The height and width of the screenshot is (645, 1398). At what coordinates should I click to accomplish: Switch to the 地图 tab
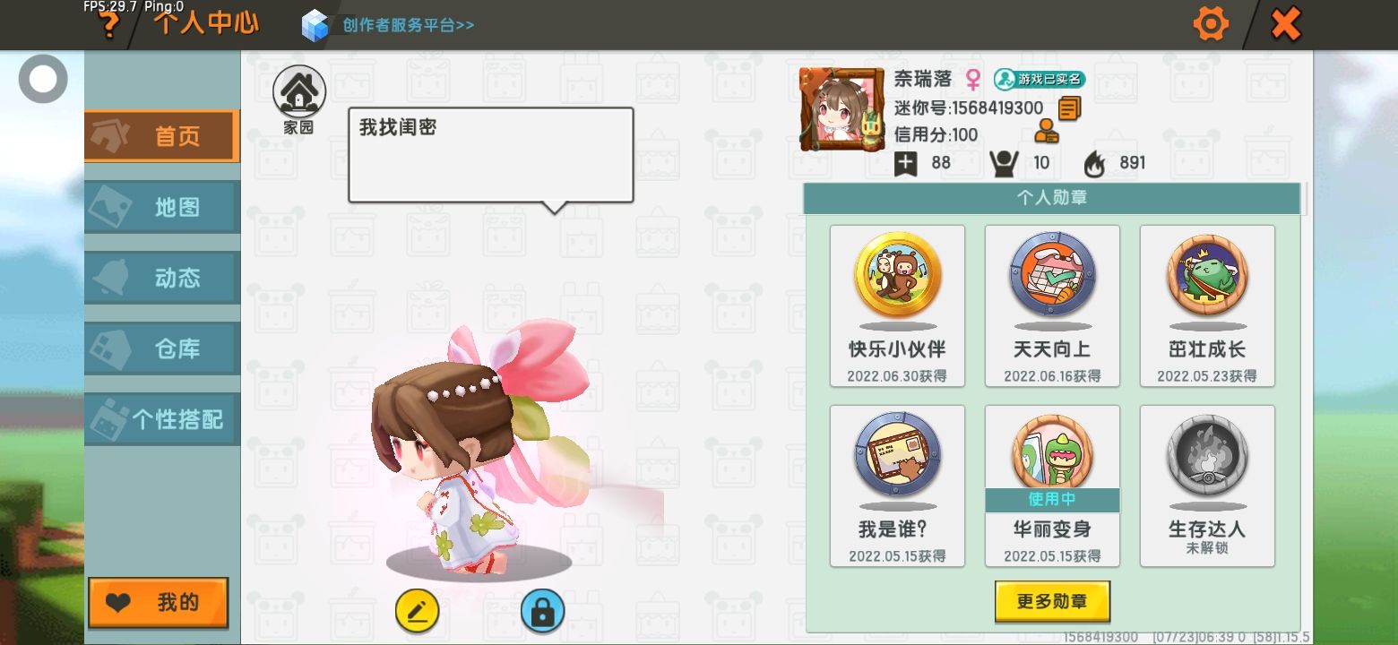click(x=162, y=207)
